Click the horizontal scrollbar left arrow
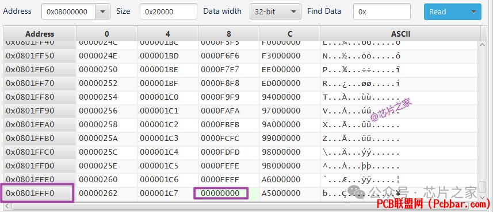This screenshot has height=212, width=493. tap(7, 206)
